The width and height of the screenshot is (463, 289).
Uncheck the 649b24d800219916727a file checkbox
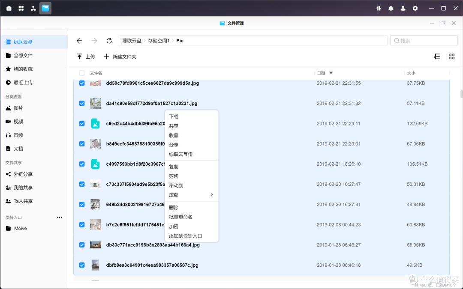pyautogui.click(x=82, y=204)
